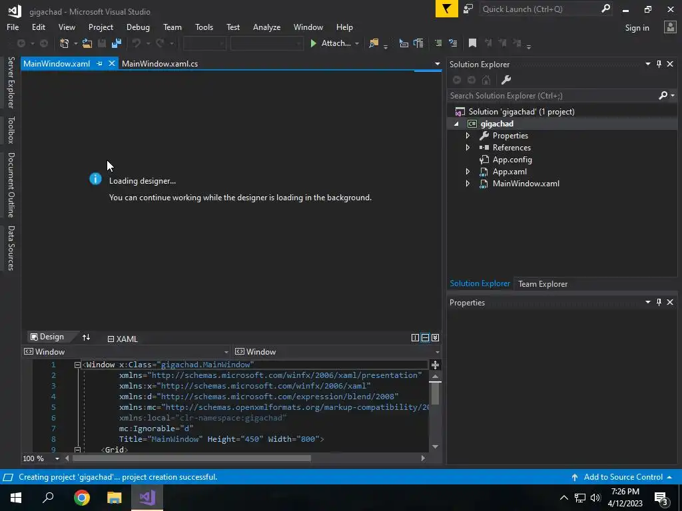Open the File menu
The height and width of the screenshot is (511, 682).
click(x=13, y=27)
